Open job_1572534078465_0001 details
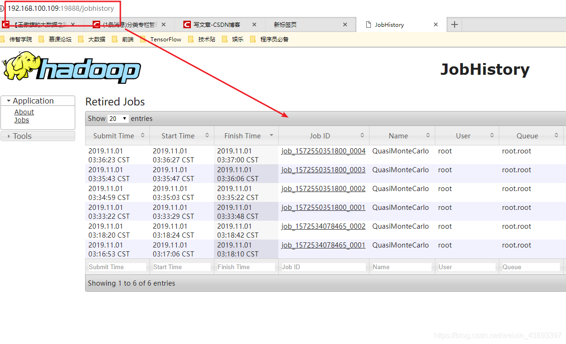This screenshot has height=344, width=566. coord(323,245)
